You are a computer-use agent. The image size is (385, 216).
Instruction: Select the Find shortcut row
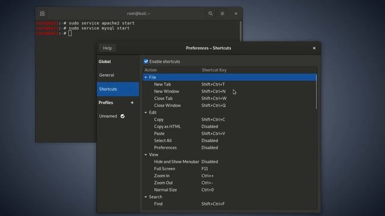click(x=230, y=204)
